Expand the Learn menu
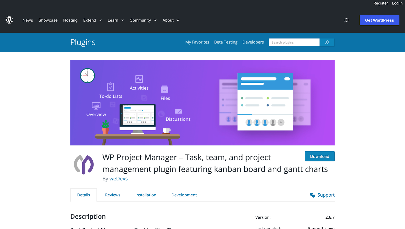The width and height of the screenshot is (405, 229). [116, 20]
